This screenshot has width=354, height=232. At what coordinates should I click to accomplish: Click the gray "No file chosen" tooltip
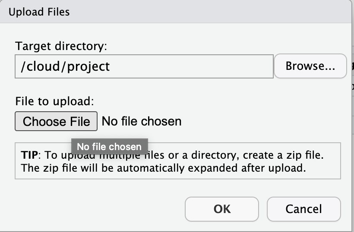[x=109, y=147]
